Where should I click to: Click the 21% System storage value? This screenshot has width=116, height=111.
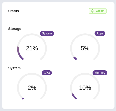click(32, 48)
